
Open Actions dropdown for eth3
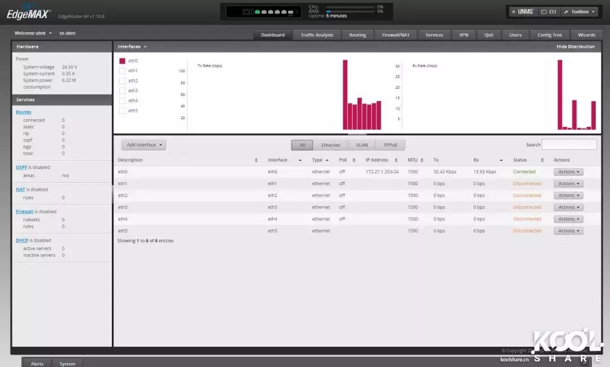(x=568, y=207)
